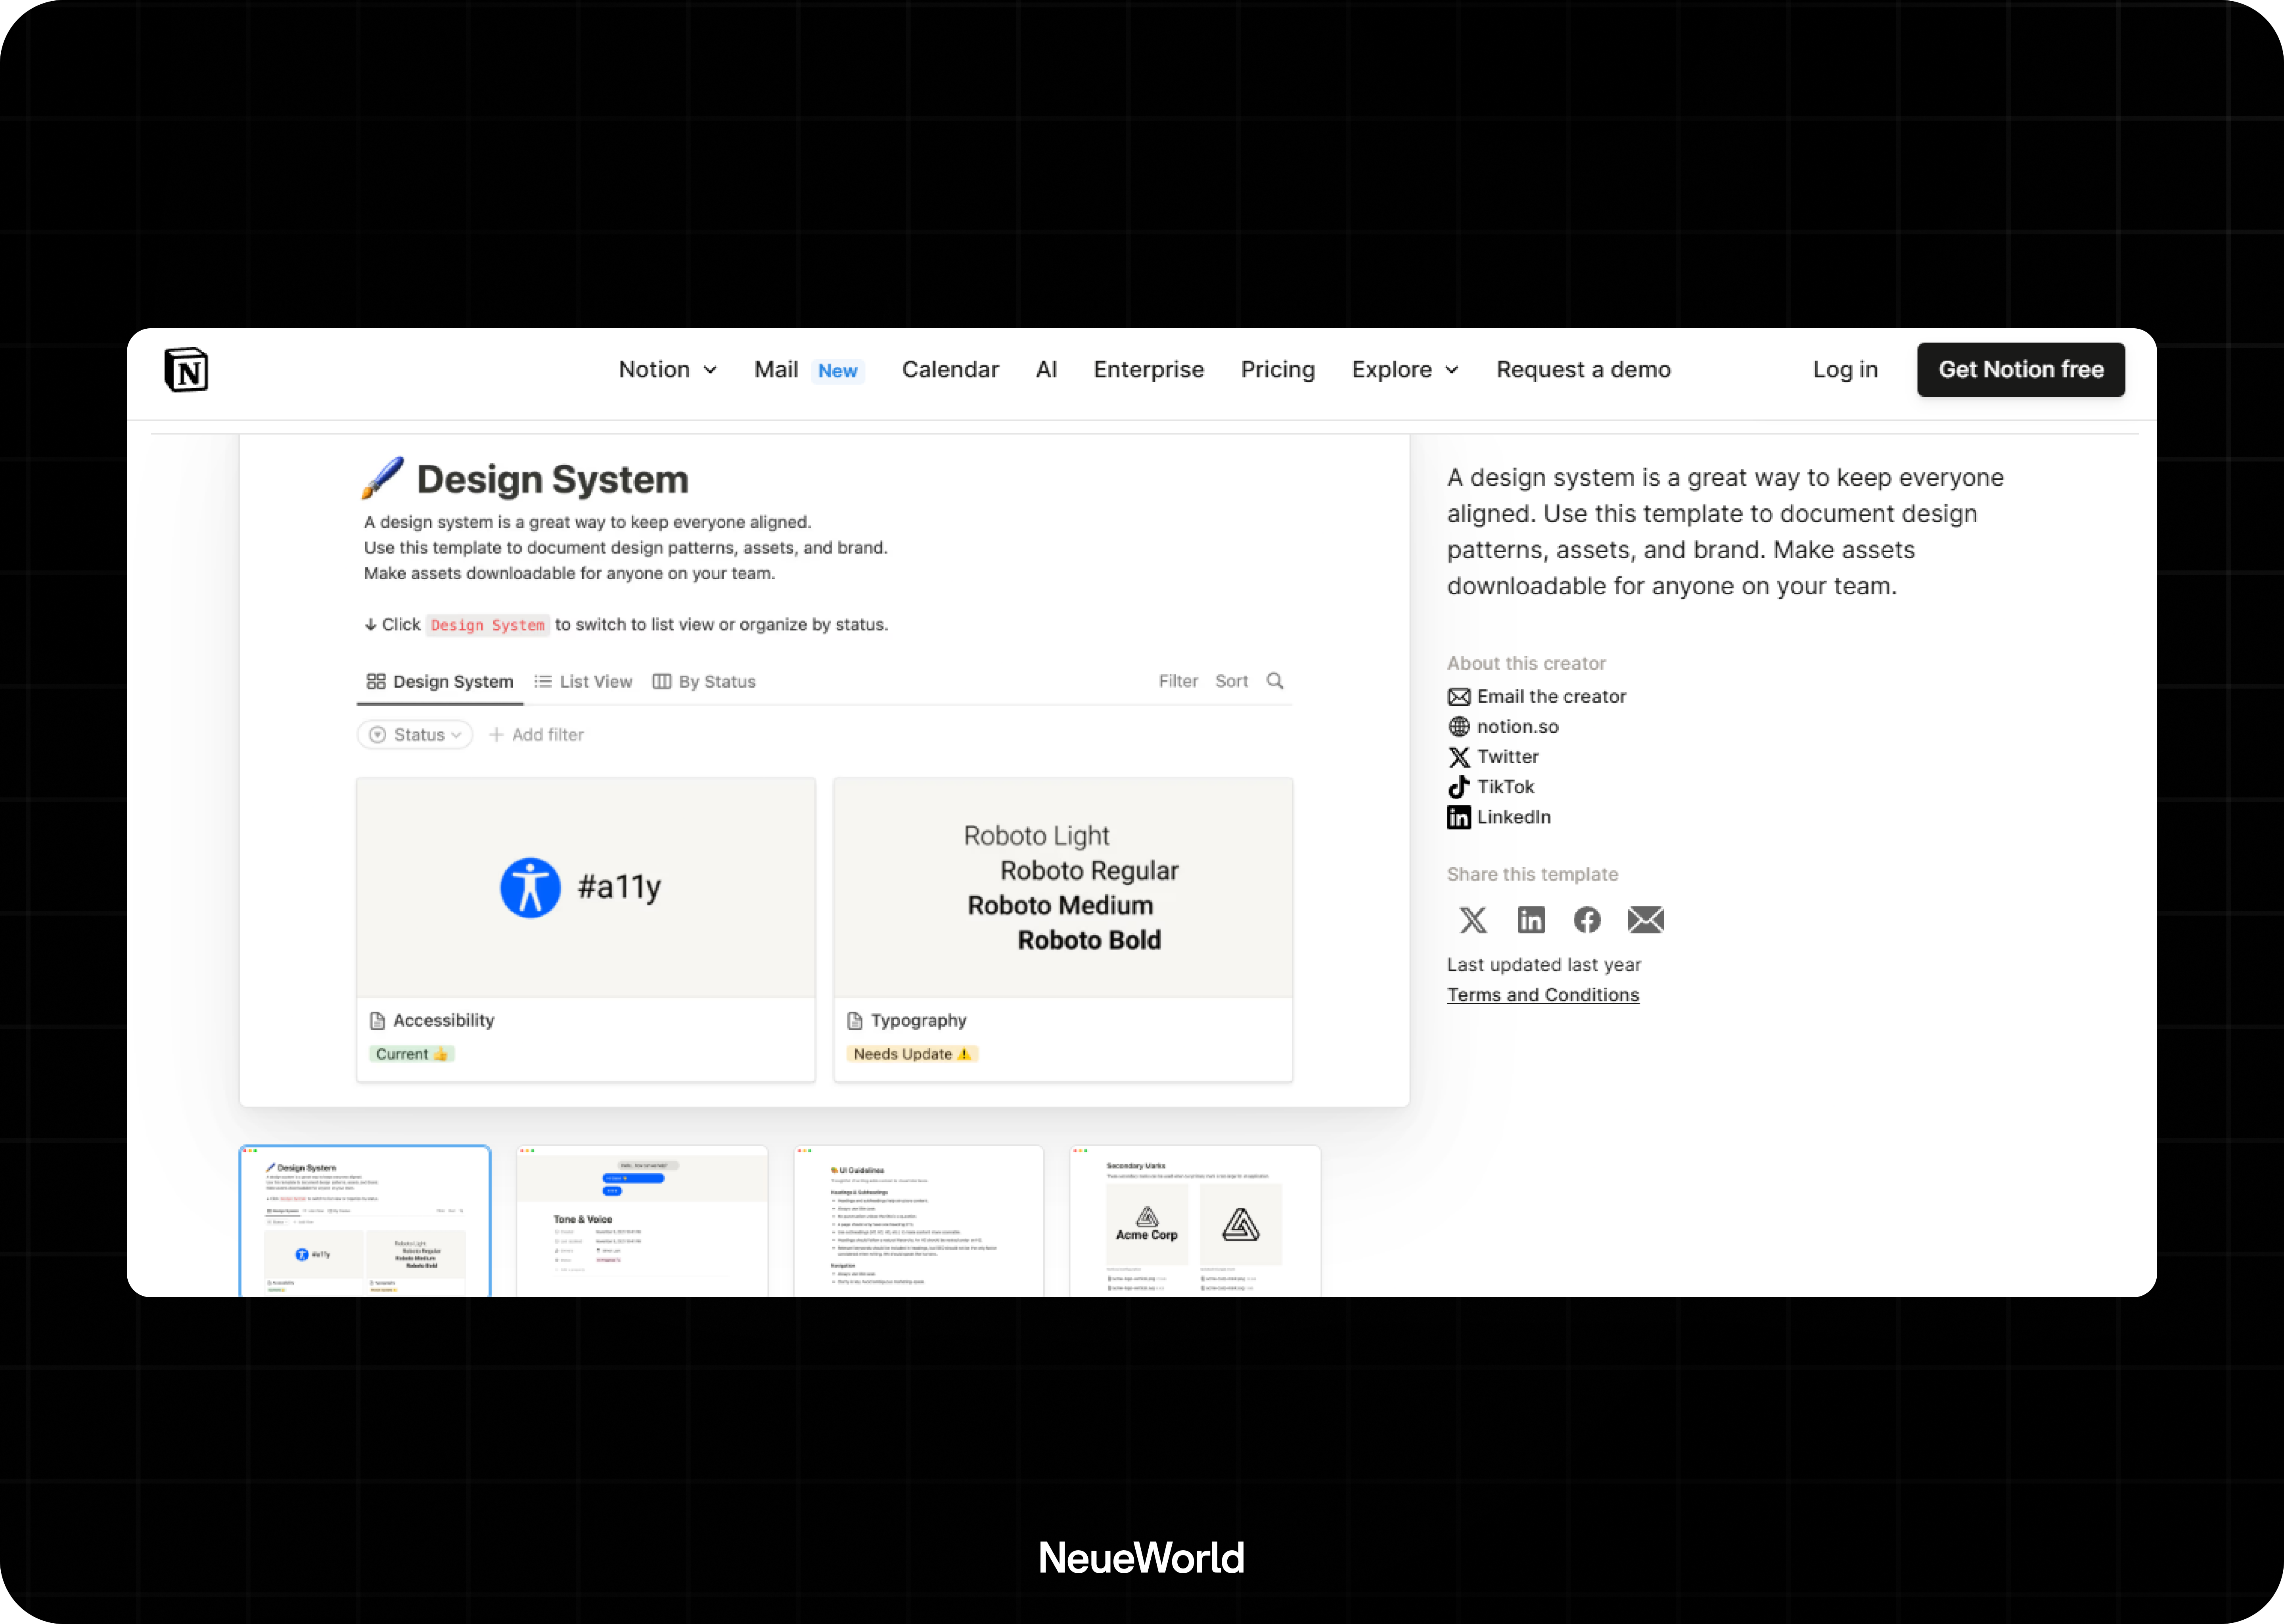
Task: Click the LinkedIn icon beside LinkedIn text
Action: 1459,817
